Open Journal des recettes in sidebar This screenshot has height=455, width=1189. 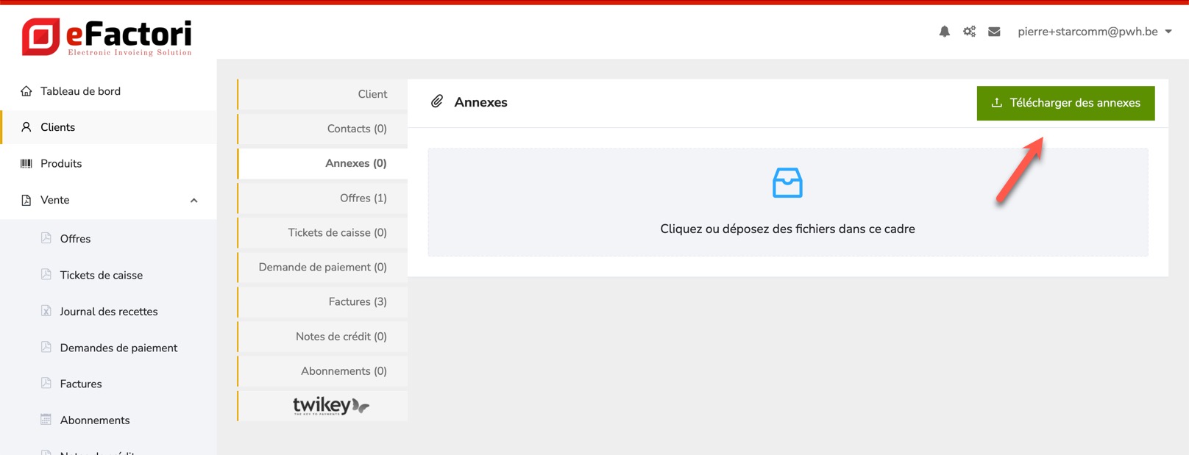(x=109, y=312)
